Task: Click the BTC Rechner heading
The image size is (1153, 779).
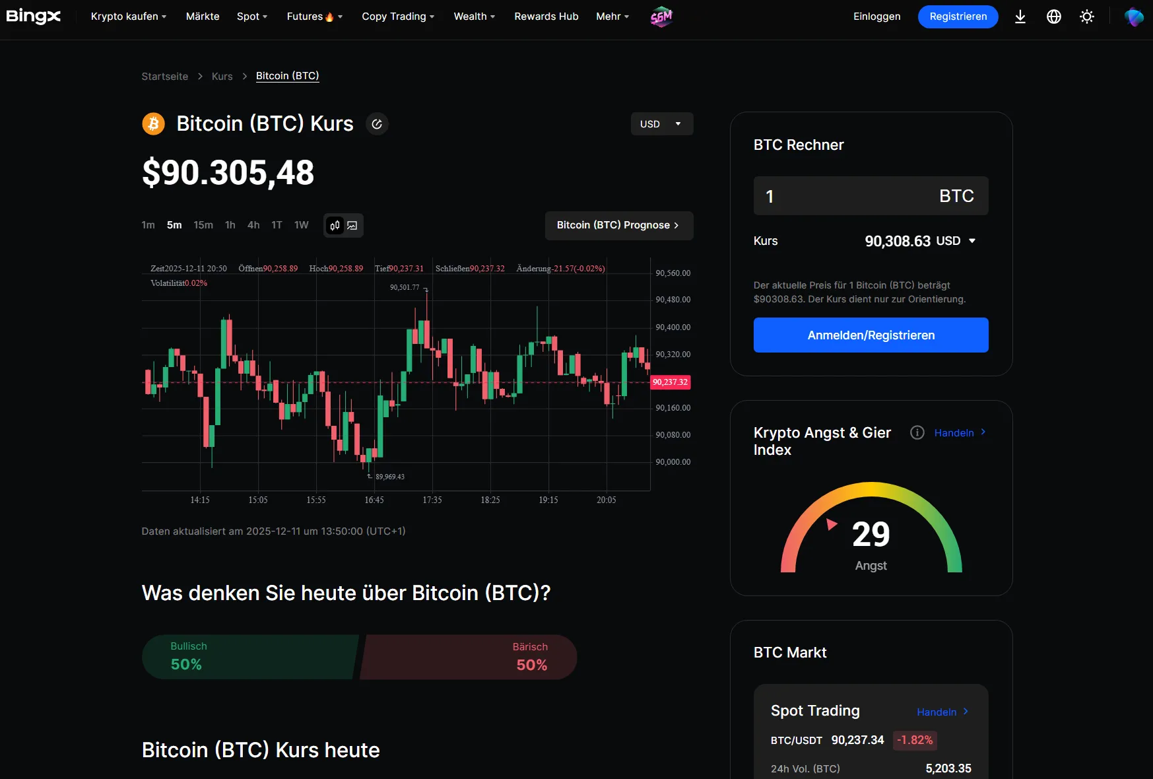Action: point(799,145)
